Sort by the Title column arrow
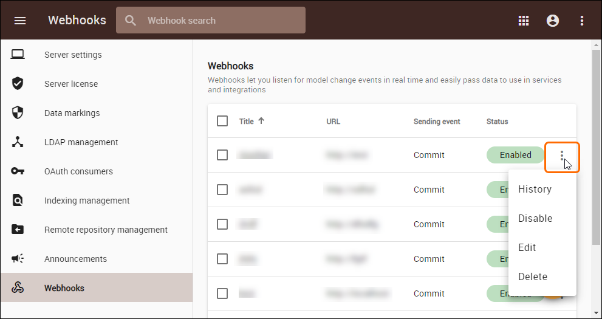This screenshot has height=319, width=602. [x=261, y=121]
